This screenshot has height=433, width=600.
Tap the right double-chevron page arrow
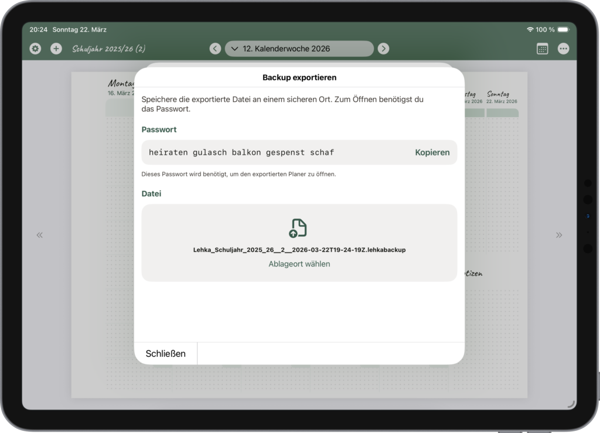point(558,235)
